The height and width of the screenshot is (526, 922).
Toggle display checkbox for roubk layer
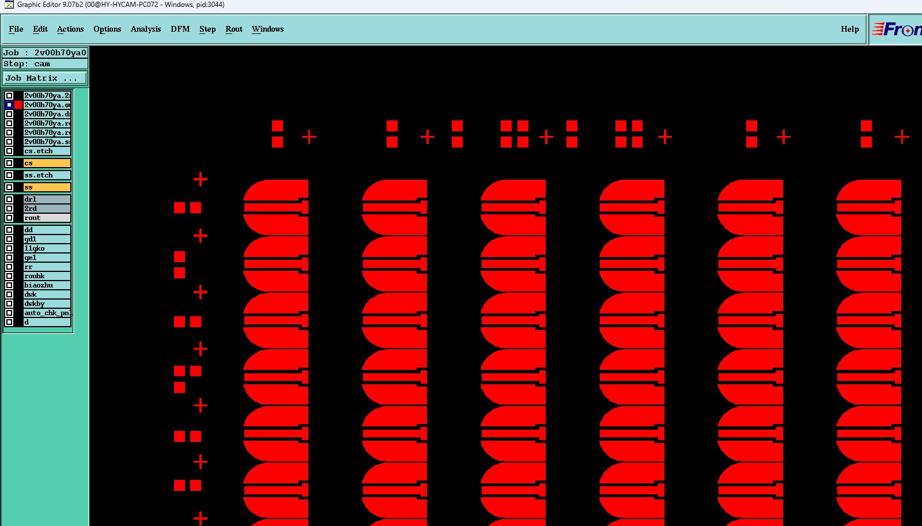coord(9,276)
